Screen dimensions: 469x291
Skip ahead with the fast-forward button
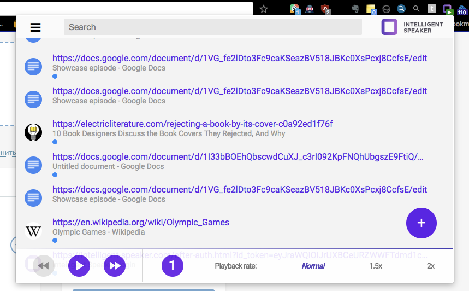point(115,265)
